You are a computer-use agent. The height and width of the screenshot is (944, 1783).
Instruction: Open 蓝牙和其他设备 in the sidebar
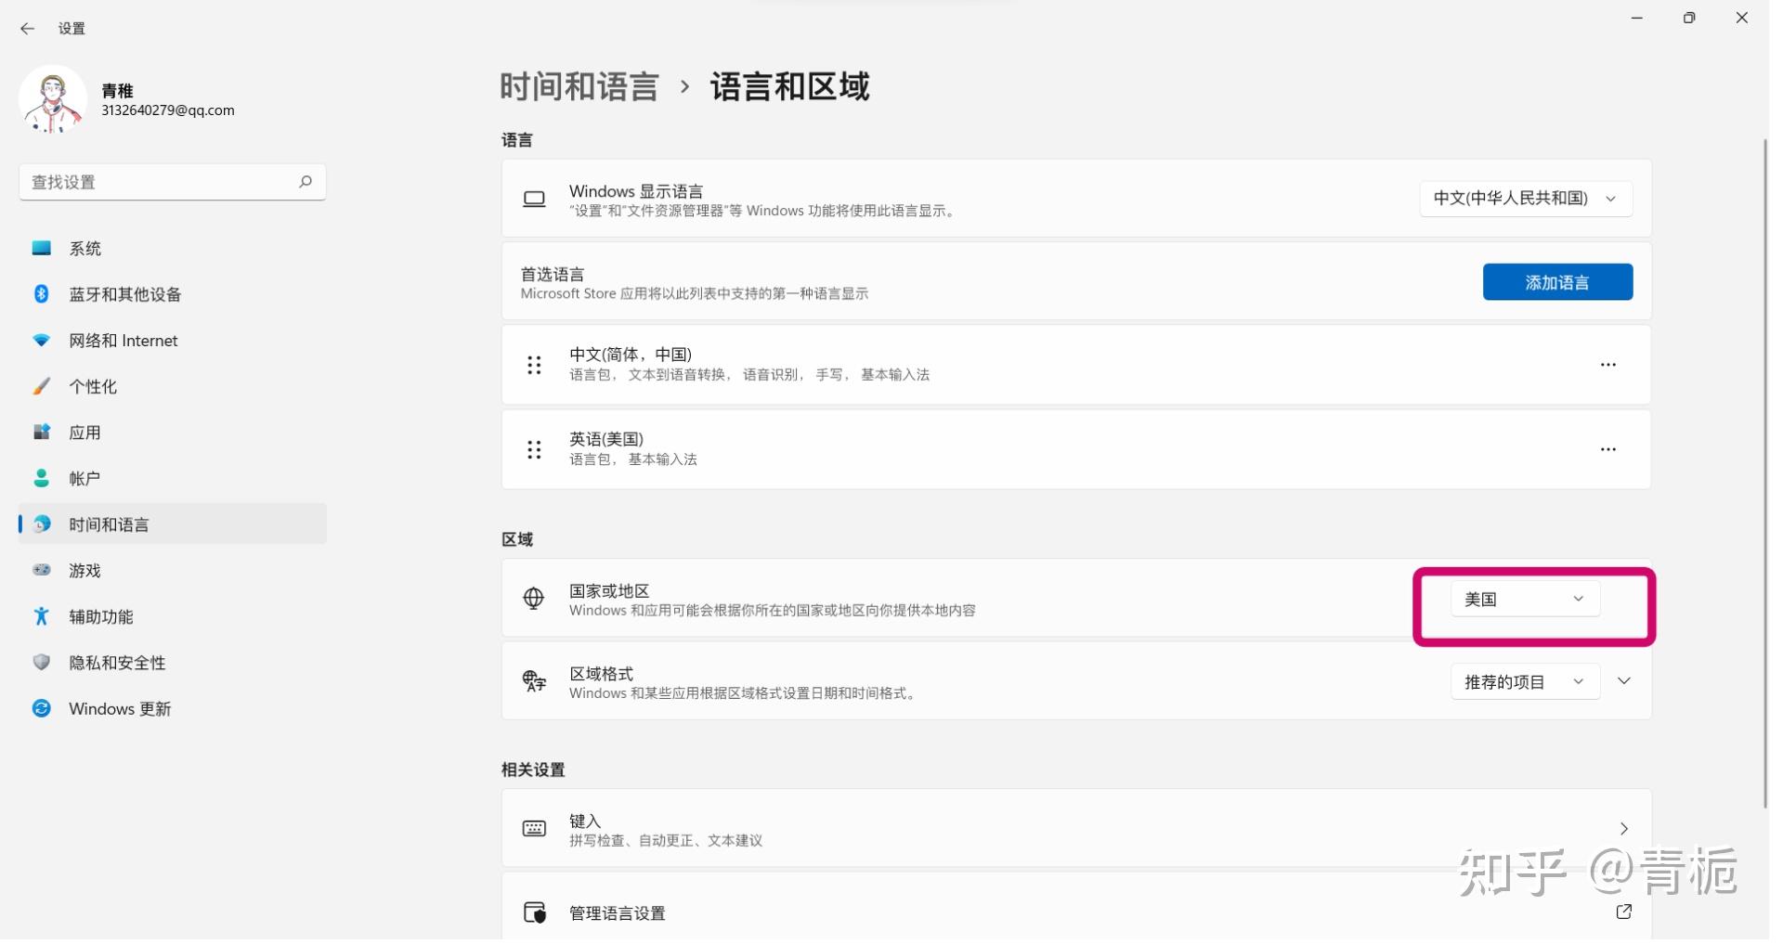[174, 296]
